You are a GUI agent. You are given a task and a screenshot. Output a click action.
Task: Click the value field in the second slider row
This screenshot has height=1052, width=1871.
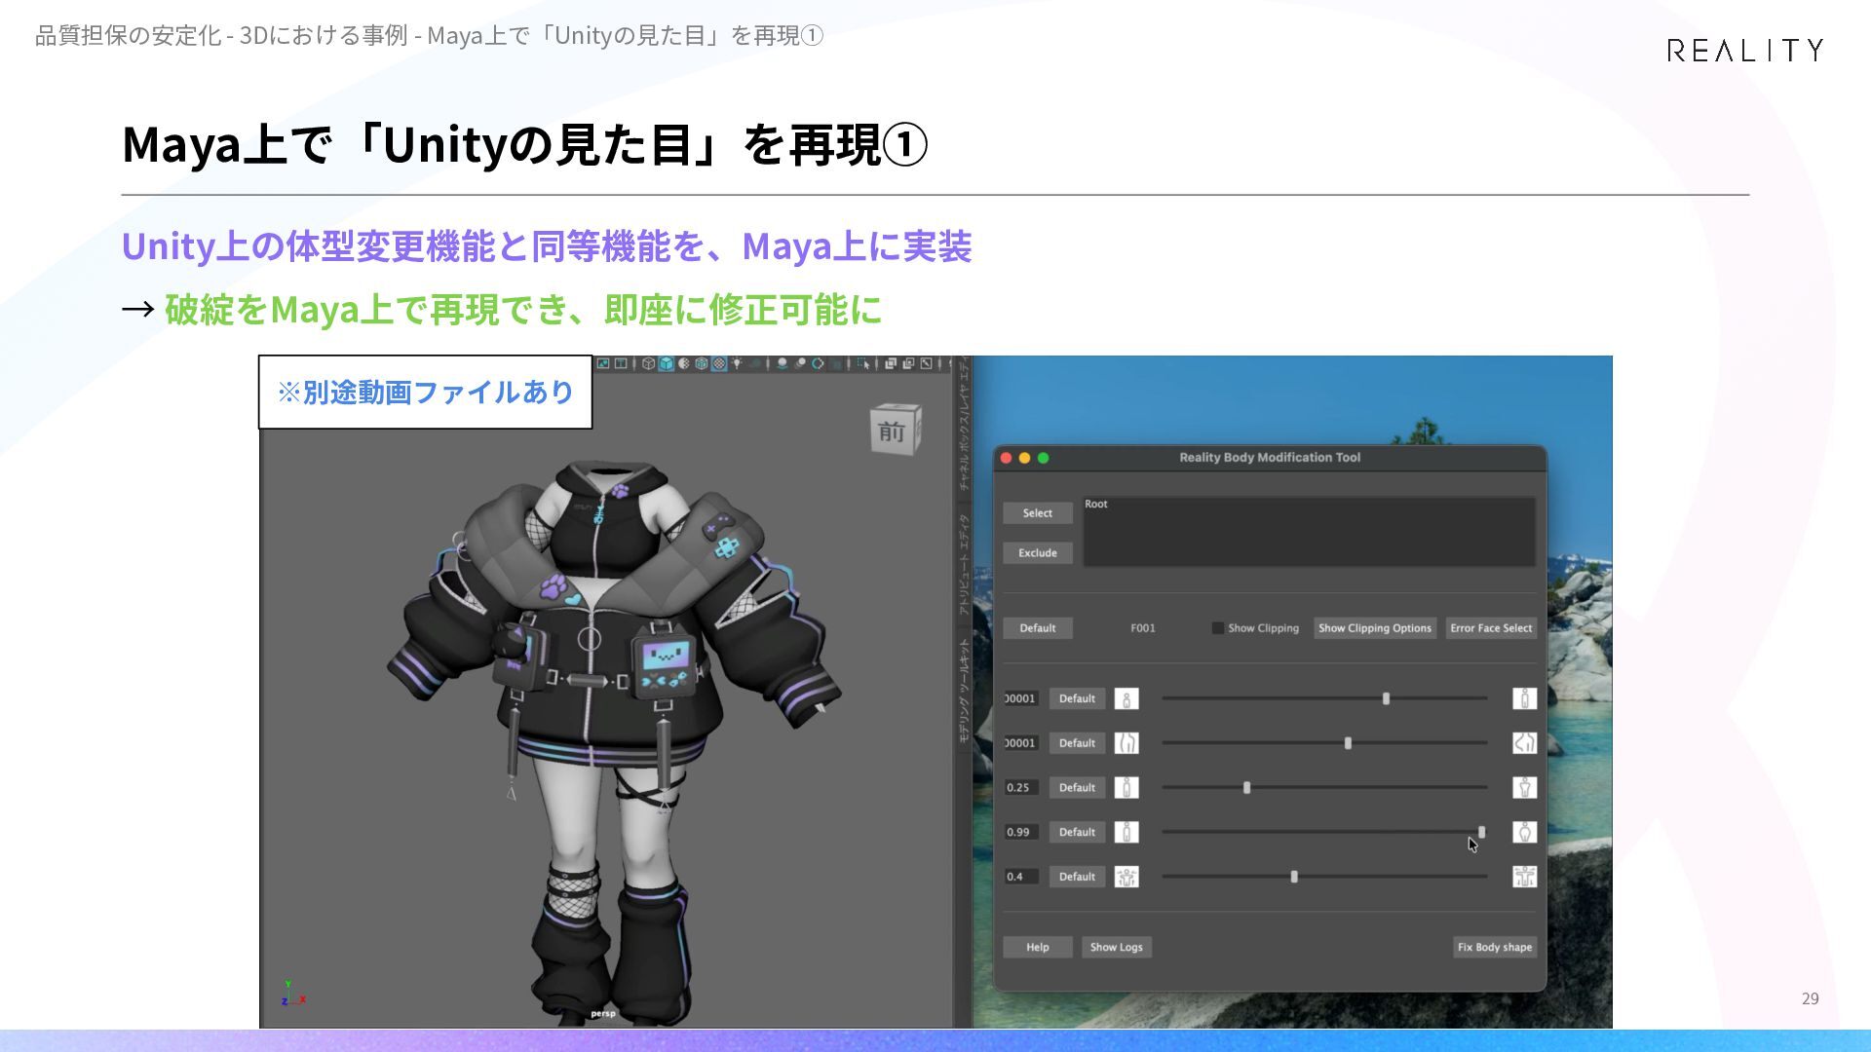pyautogui.click(x=1021, y=743)
